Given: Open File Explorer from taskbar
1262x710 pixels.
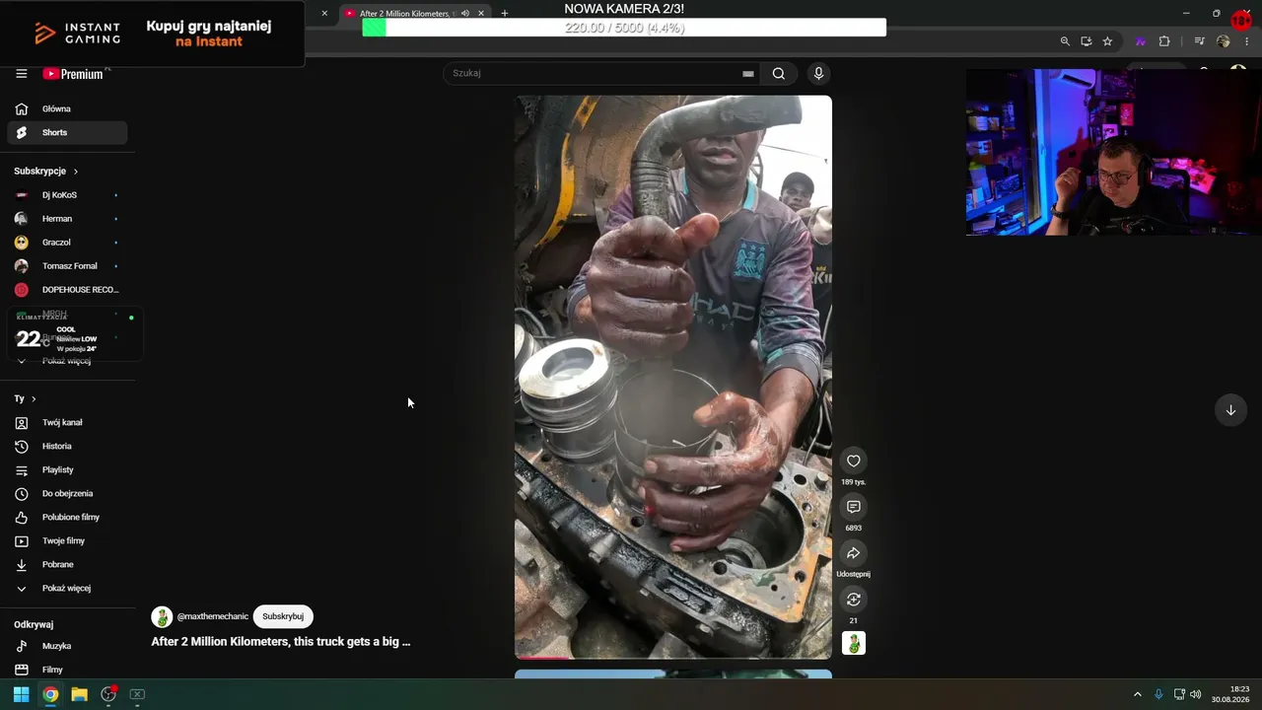Looking at the screenshot, I should 80,694.
